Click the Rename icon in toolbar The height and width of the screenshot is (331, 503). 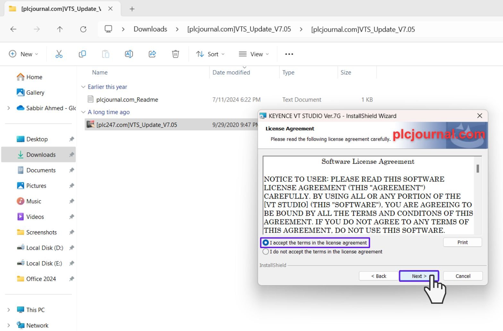pos(129,54)
